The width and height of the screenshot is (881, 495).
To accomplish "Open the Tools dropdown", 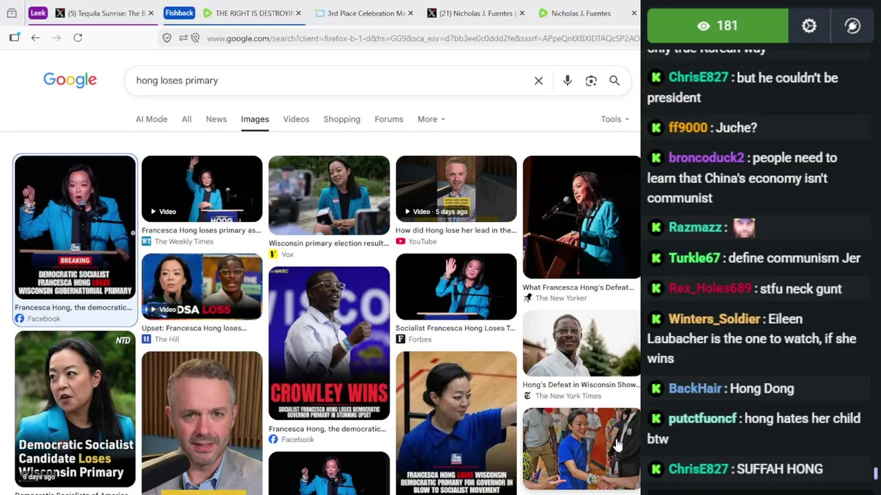I will pos(615,119).
